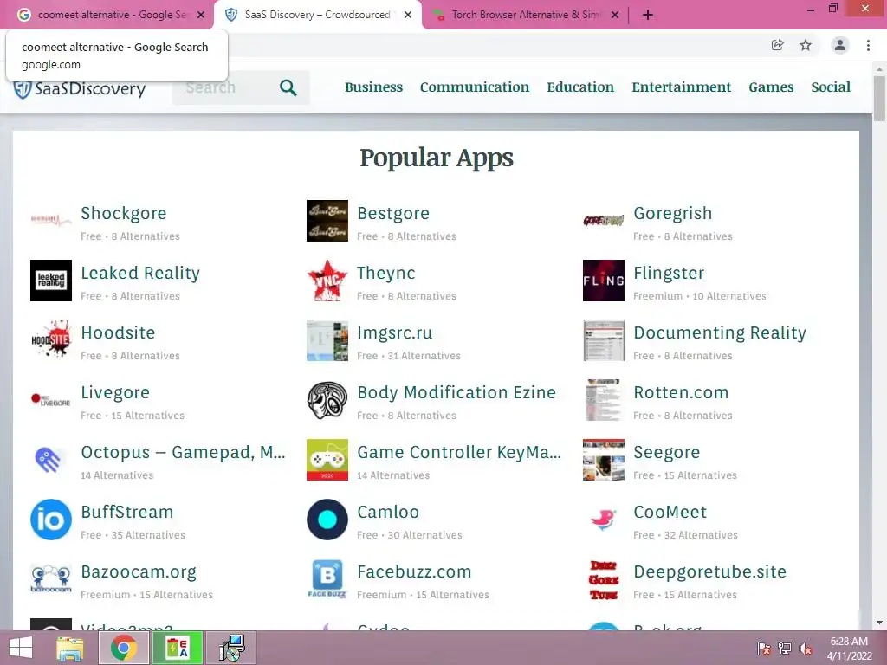Click the Chrome taskbar icon
887x665 pixels.
click(x=124, y=648)
